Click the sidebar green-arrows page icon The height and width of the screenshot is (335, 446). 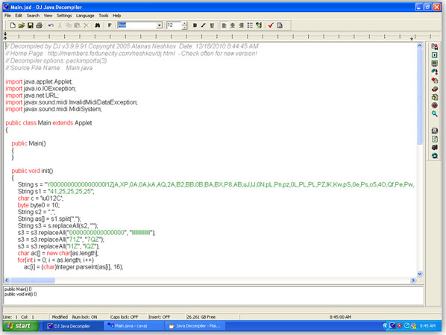tap(434, 139)
